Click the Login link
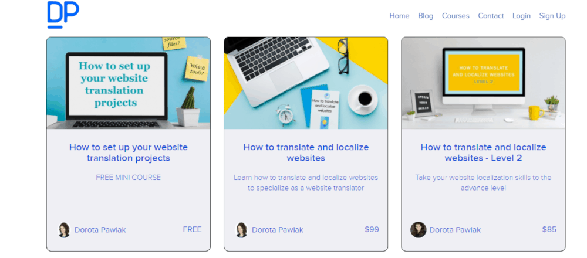This screenshot has width=587, height=258. click(521, 16)
